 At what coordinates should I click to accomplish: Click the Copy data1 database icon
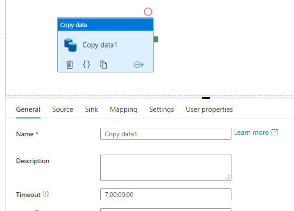pos(70,45)
